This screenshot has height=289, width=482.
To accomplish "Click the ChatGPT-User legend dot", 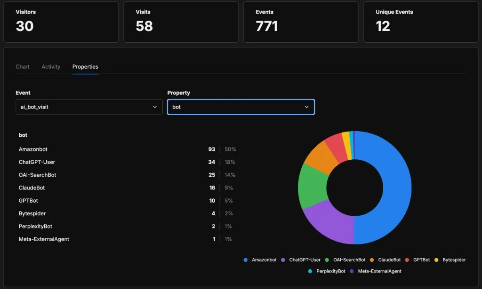I will click(282, 260).
